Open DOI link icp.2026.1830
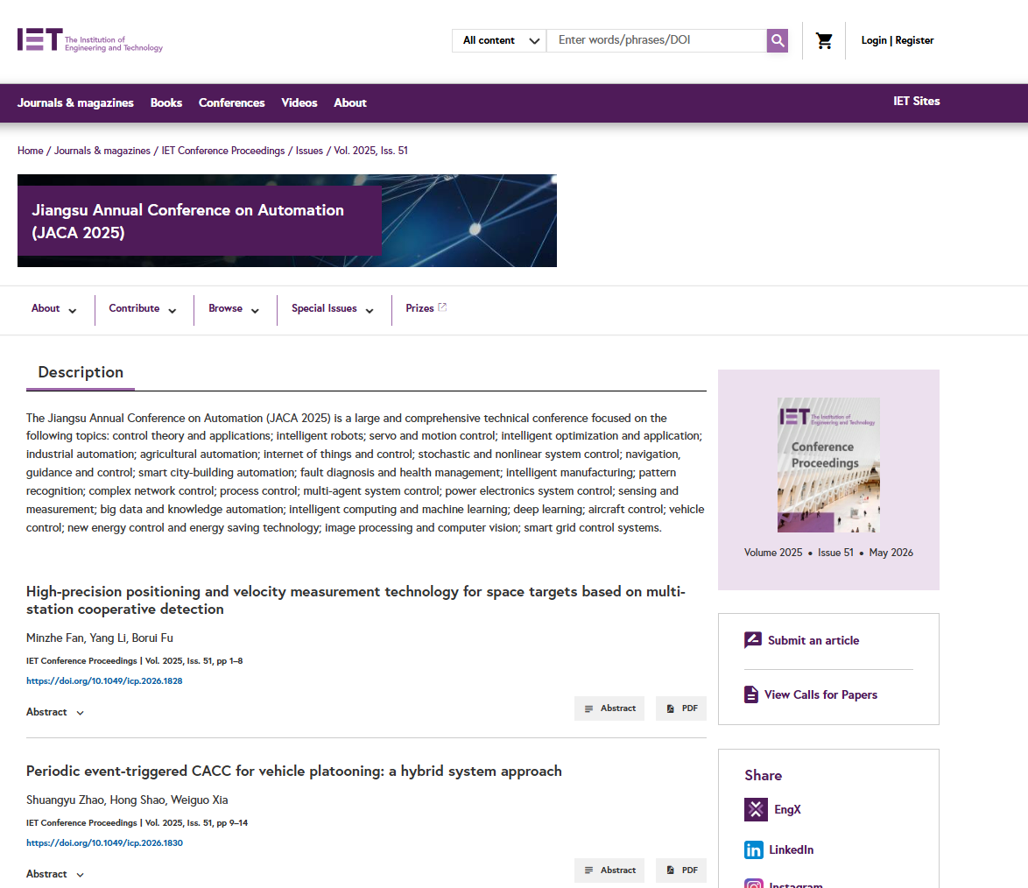The image size is (1028, 888). [104, 842]
